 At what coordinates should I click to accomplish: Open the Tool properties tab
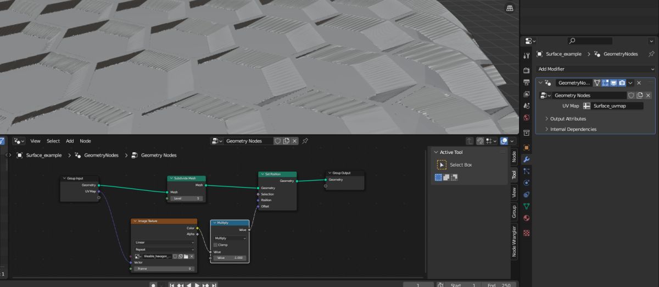[527, 56]
